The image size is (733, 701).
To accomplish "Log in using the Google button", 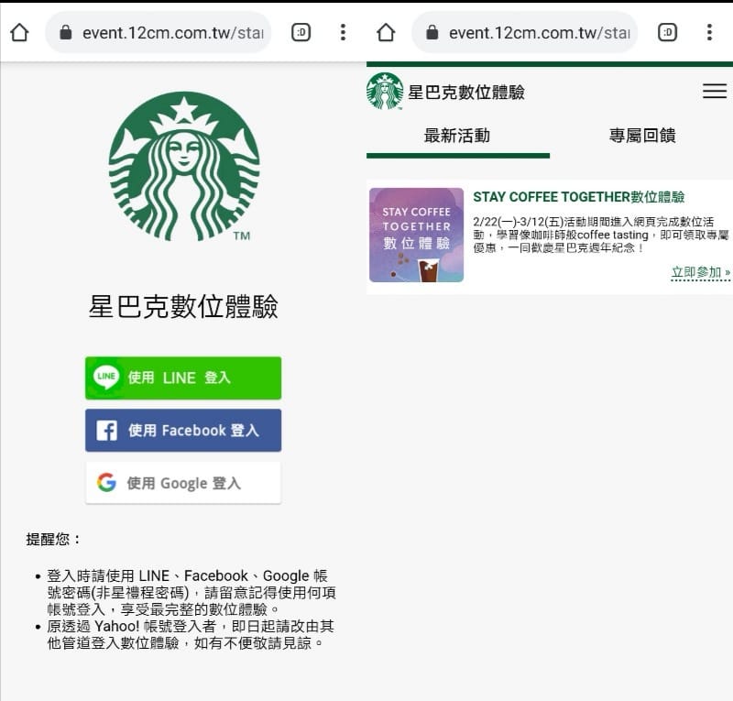I will coord(183,483).
